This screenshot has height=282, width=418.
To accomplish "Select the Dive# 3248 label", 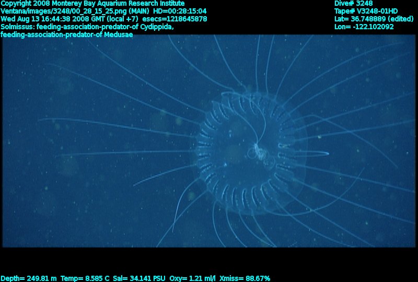I will click(354, 4).
